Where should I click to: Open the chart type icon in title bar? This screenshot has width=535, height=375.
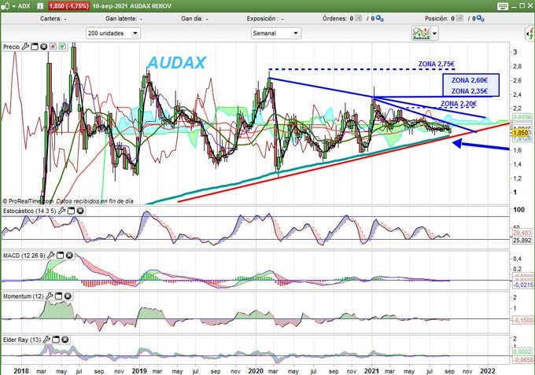(6, 6)
